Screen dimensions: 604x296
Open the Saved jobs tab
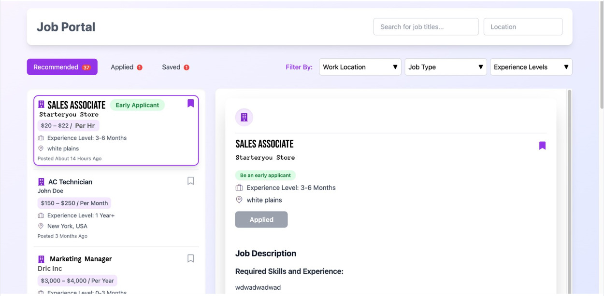click(x=175, y=67)
